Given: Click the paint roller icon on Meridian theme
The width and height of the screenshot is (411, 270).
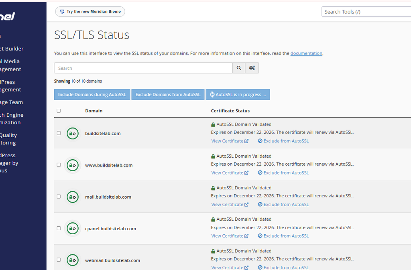Looking at the screenshot, I should [62, 12].
